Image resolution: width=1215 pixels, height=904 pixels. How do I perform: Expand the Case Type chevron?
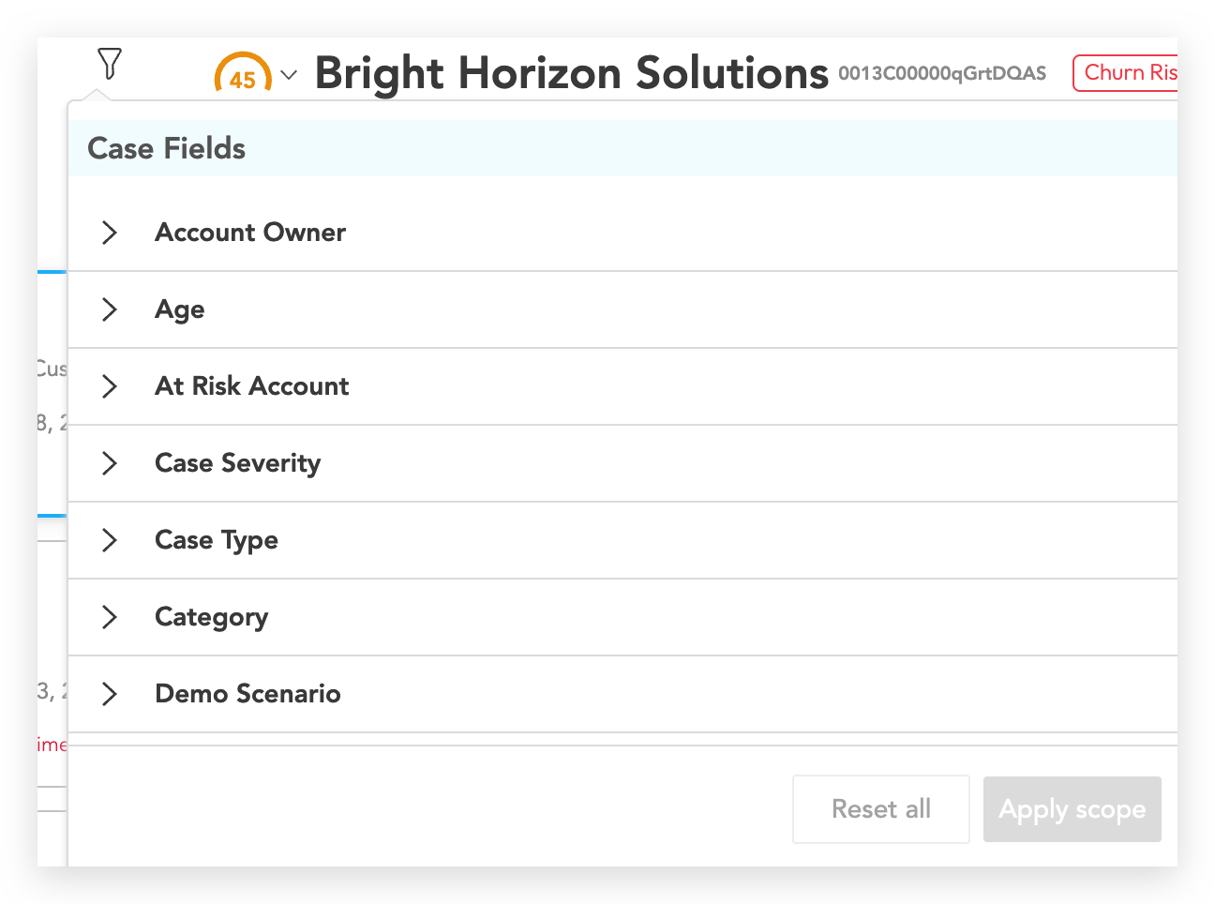[x=110, y=540]
